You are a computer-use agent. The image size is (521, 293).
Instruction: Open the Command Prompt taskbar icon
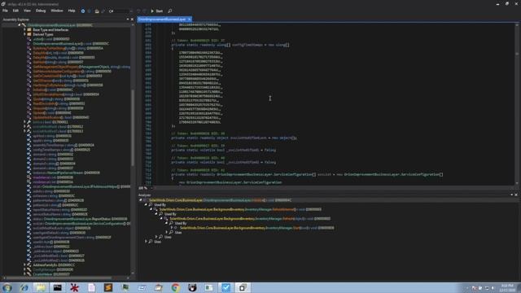(x=58, y=287)
